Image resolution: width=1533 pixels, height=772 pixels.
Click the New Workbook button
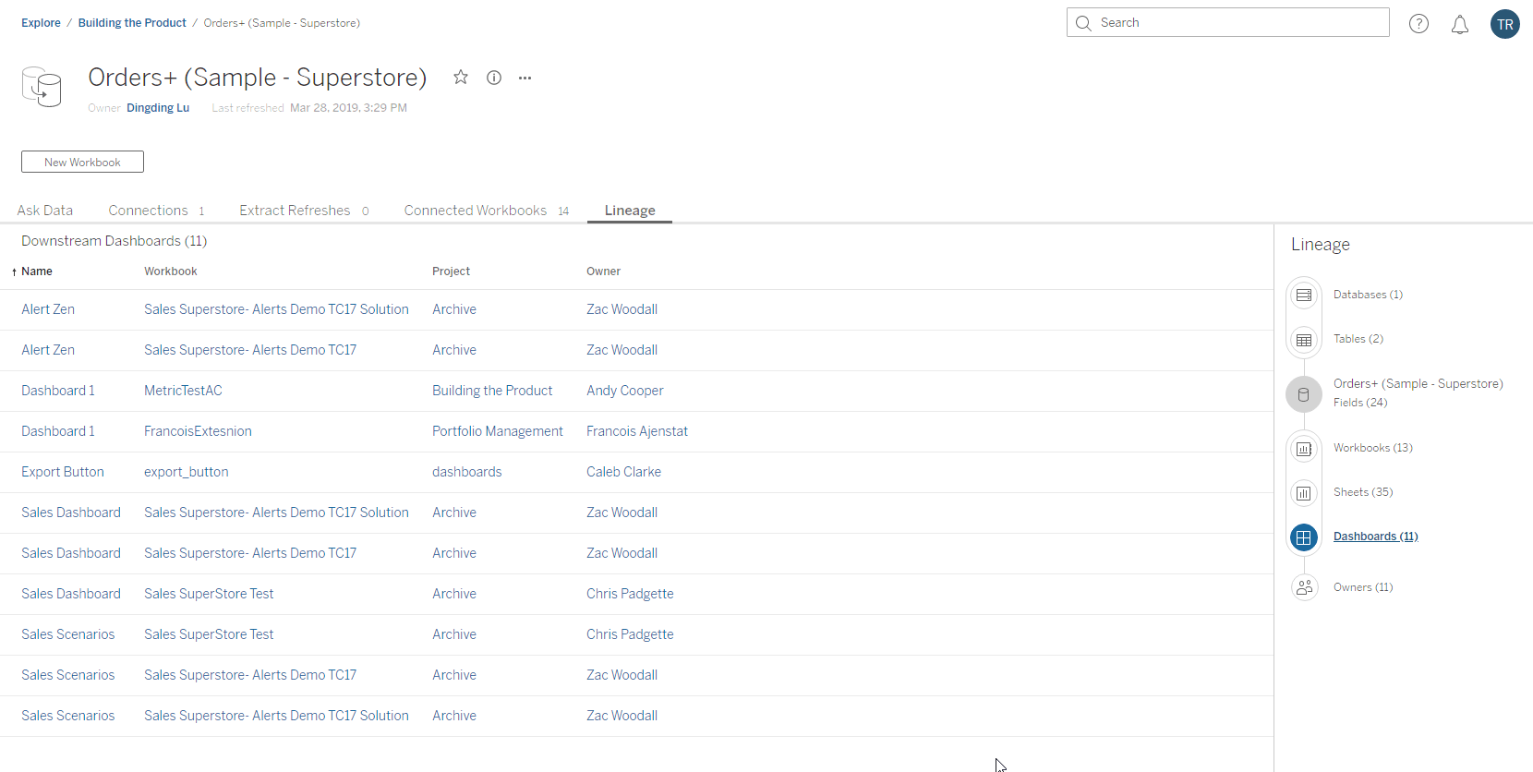(82, 162)
